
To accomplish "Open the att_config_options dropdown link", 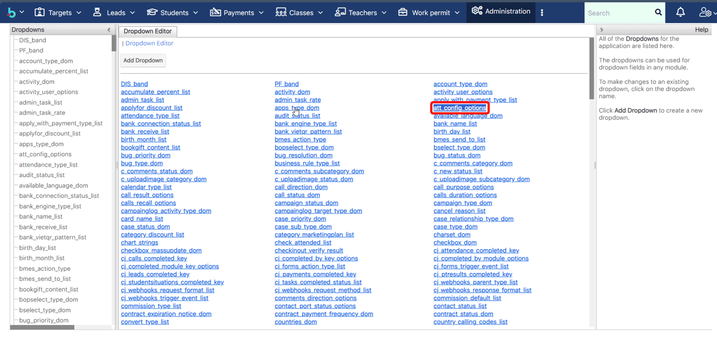I will 459,108.
